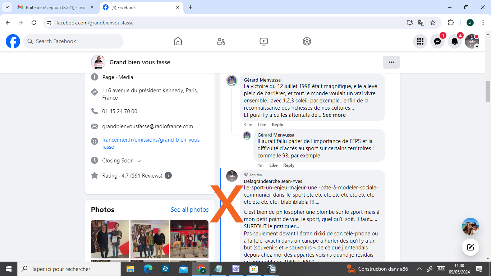Click the 116 avenue du président Kennedy address
The image size is (491, 276).
click(150, 94)
